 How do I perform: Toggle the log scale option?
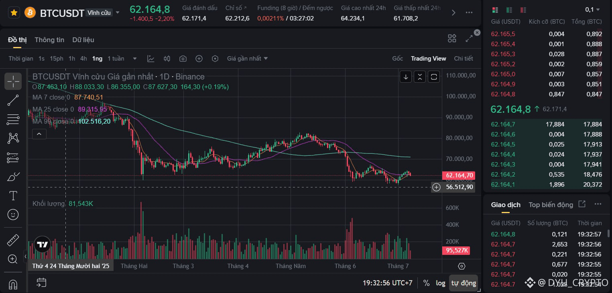coord(441,283)
